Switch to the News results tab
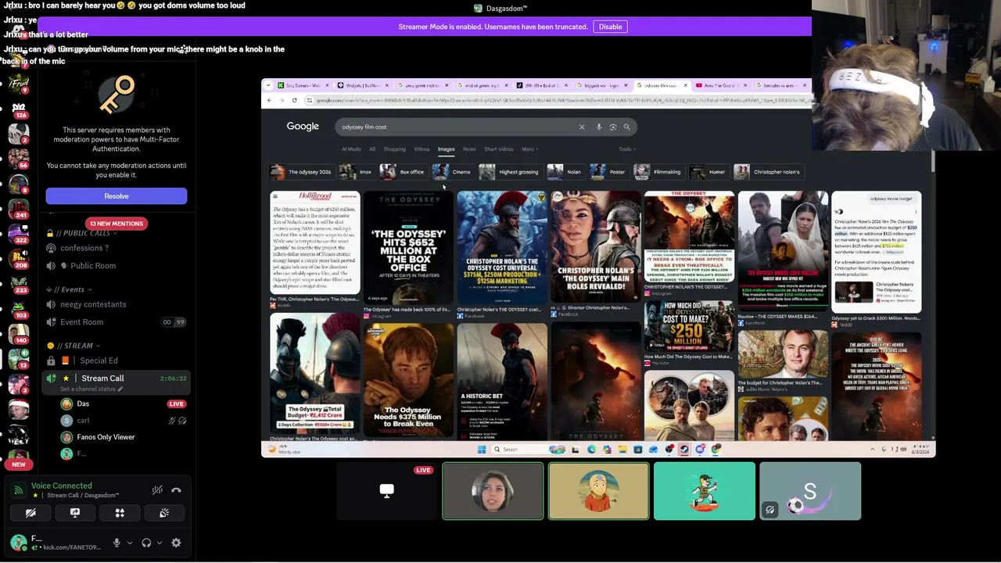The width and height of the screenshot is (1001, 563). 469,149
